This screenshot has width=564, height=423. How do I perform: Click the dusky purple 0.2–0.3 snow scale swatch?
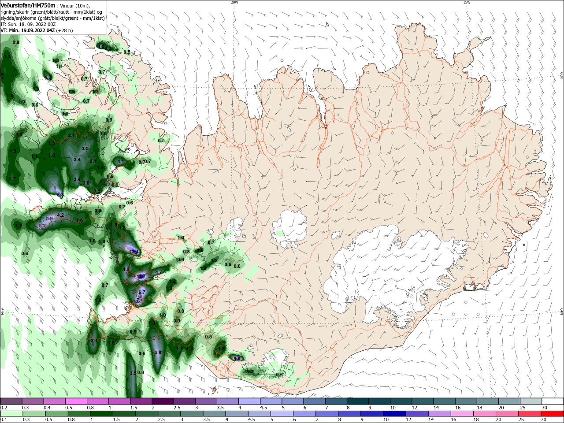(x=11, y=401)
